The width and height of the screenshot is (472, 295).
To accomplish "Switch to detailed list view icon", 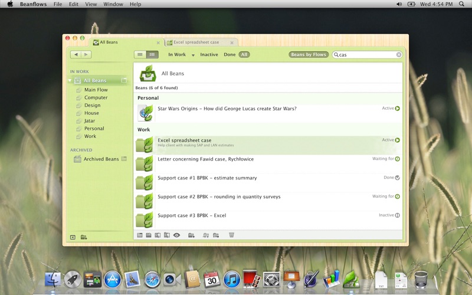I will pos(152,54).
